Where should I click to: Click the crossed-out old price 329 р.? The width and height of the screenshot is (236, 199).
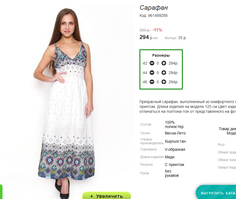pos(145,30)
